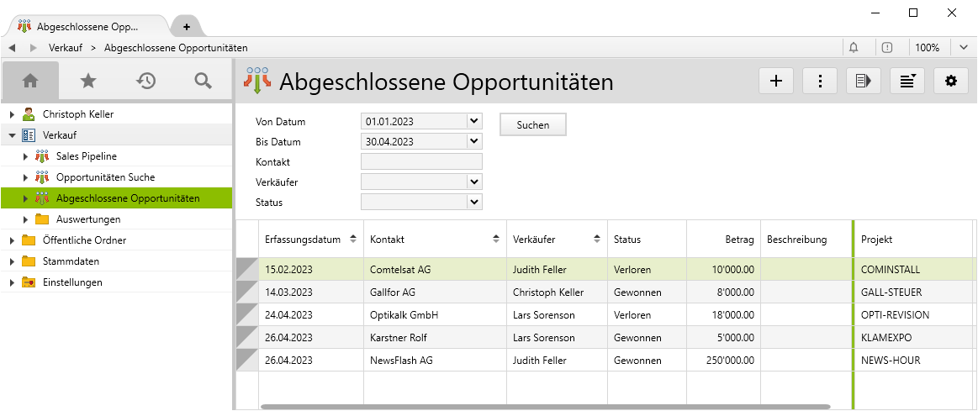
Task: Open the Von Datum dropdown arrow
Action: [474, 121]
